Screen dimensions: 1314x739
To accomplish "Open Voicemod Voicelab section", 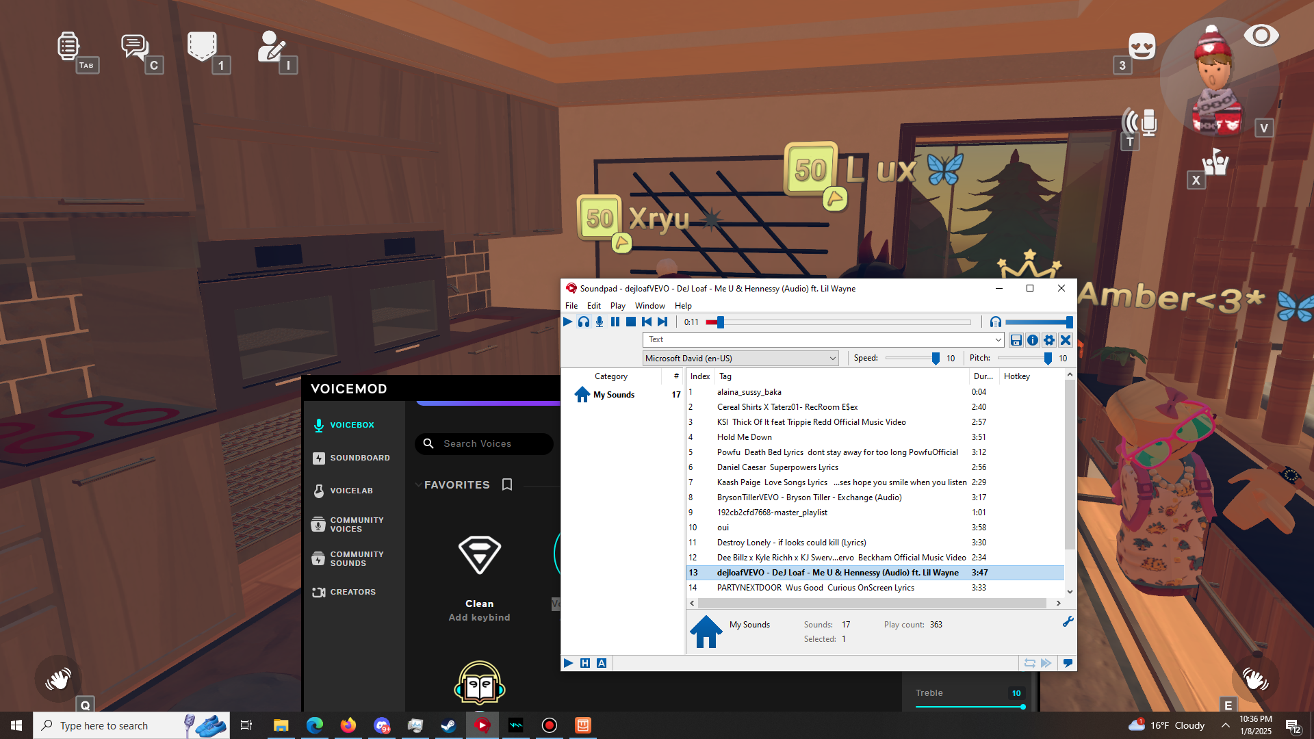I will point(351,491).
